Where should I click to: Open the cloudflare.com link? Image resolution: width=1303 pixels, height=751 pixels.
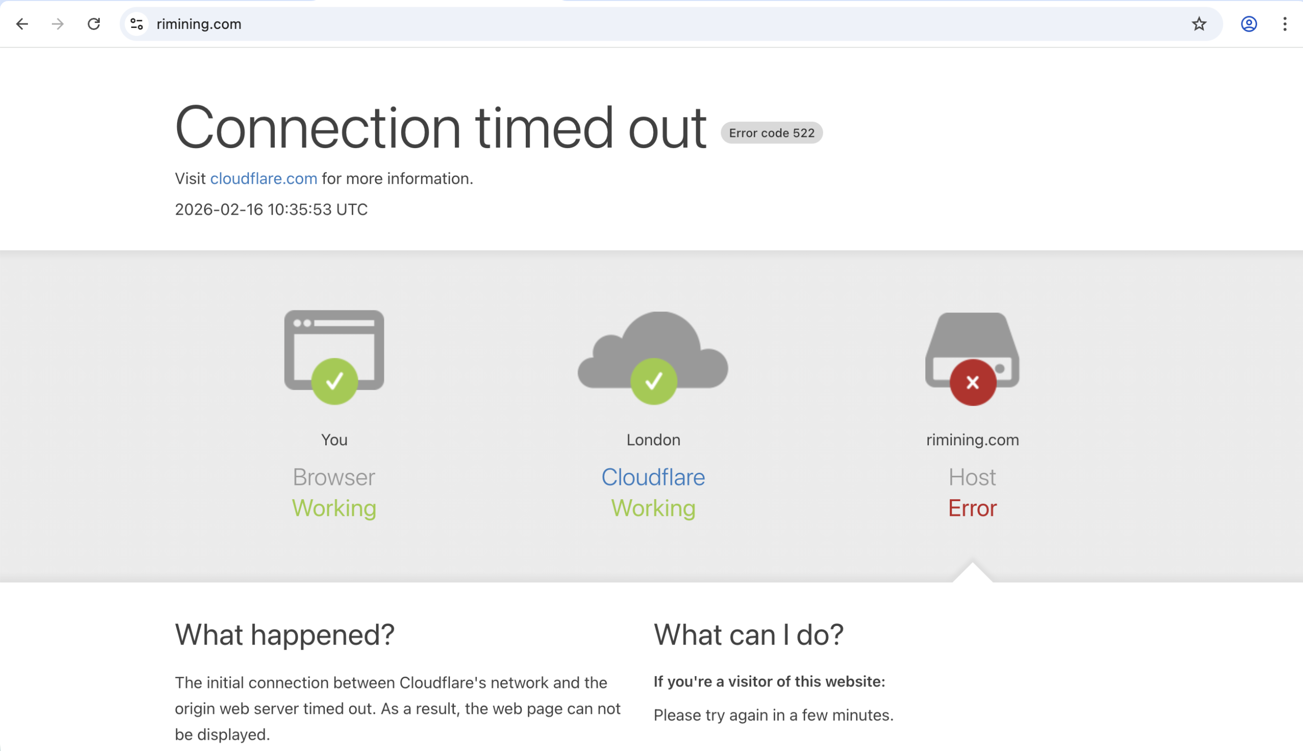click(264, 179)
